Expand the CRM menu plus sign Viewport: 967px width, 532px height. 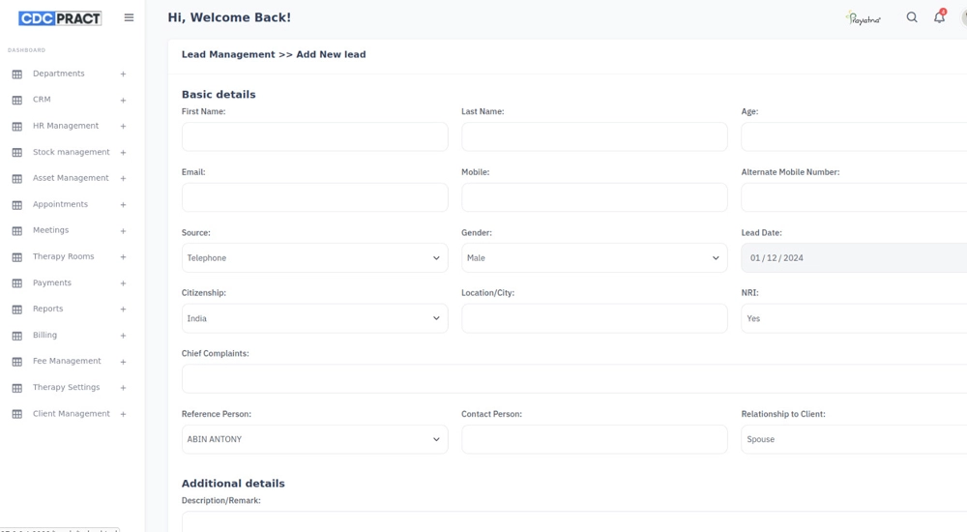point(123,101)
